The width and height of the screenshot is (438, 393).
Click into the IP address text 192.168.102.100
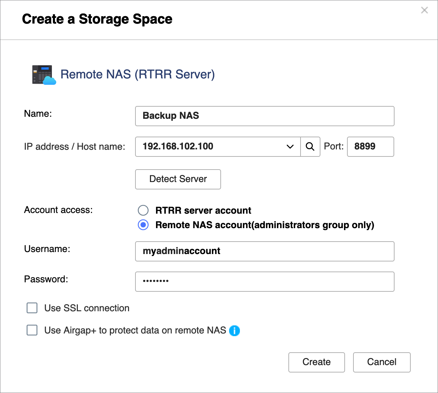178,146
